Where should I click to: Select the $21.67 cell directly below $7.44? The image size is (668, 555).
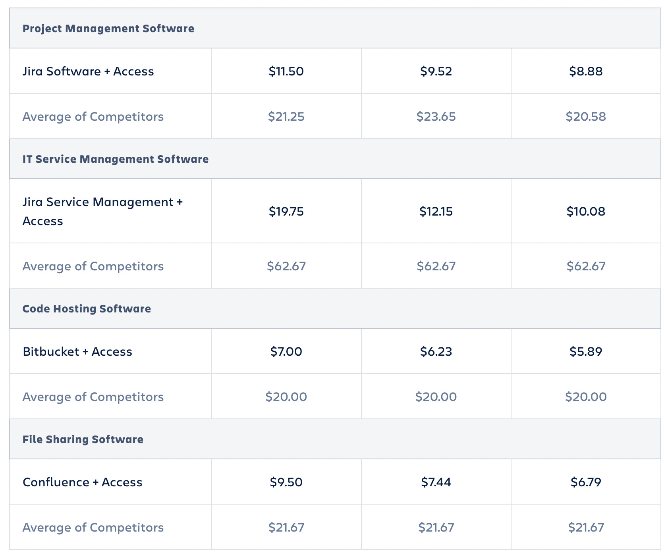[436, 528]
